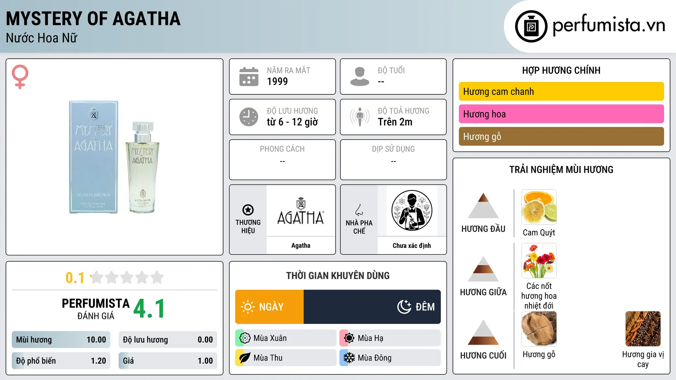Open the Cam Quýt citrus note image
Image resolution: width=676 pixels, height=380 pixels.
pyautogui.click(x=539, y=207)
